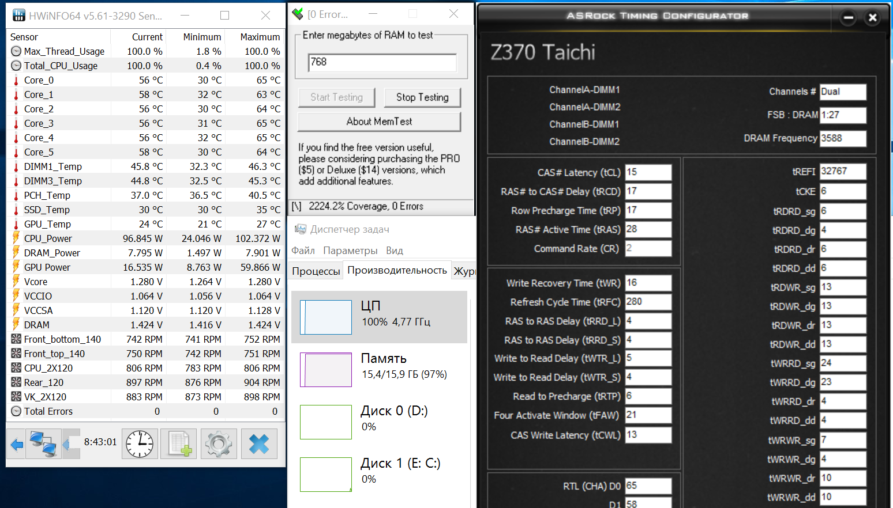Image resolution: width=893 pixels, height=508 pixels.
Task: Click the GPU Power sensor row label
Action: click(x=47, y=267)
